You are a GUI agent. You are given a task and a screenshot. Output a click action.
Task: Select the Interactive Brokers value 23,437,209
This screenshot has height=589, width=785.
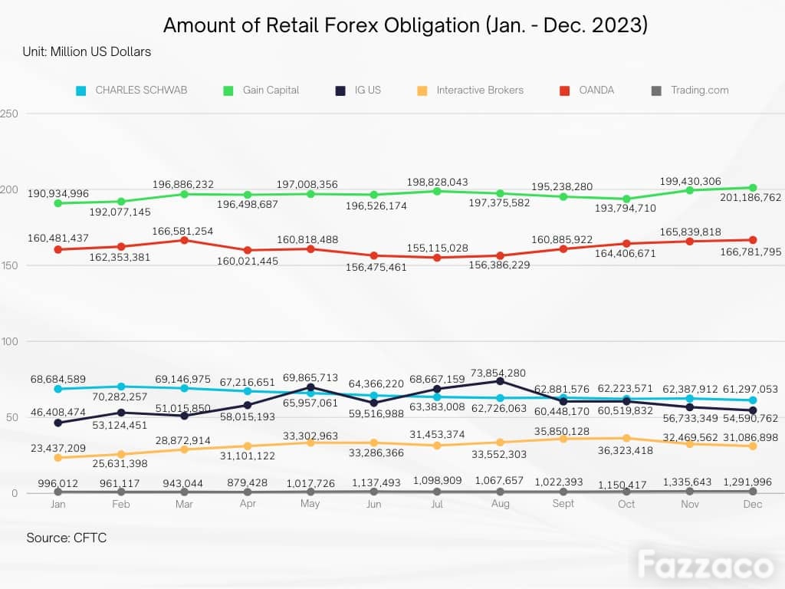pyautogui.click(x=58, y=448)
